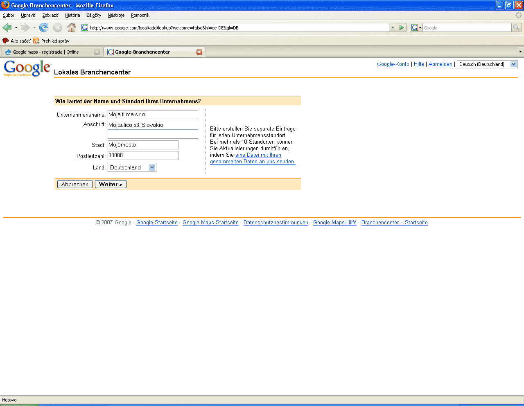Switch to the Google maps - registrácia tab
Screen dimensions: 524x406
[x=52, y=52]
